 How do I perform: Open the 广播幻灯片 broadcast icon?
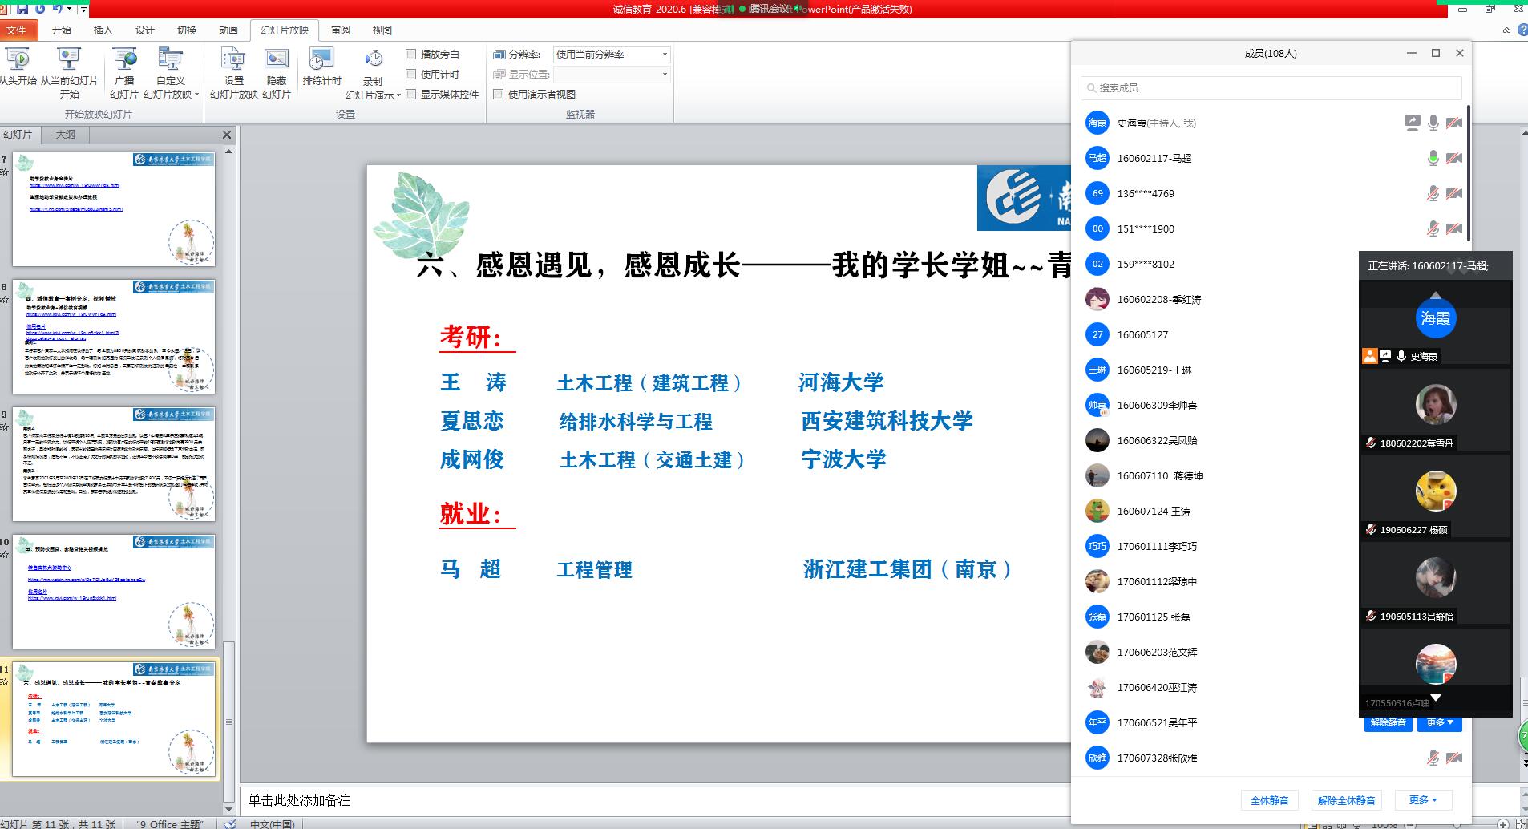pos(124,60)
